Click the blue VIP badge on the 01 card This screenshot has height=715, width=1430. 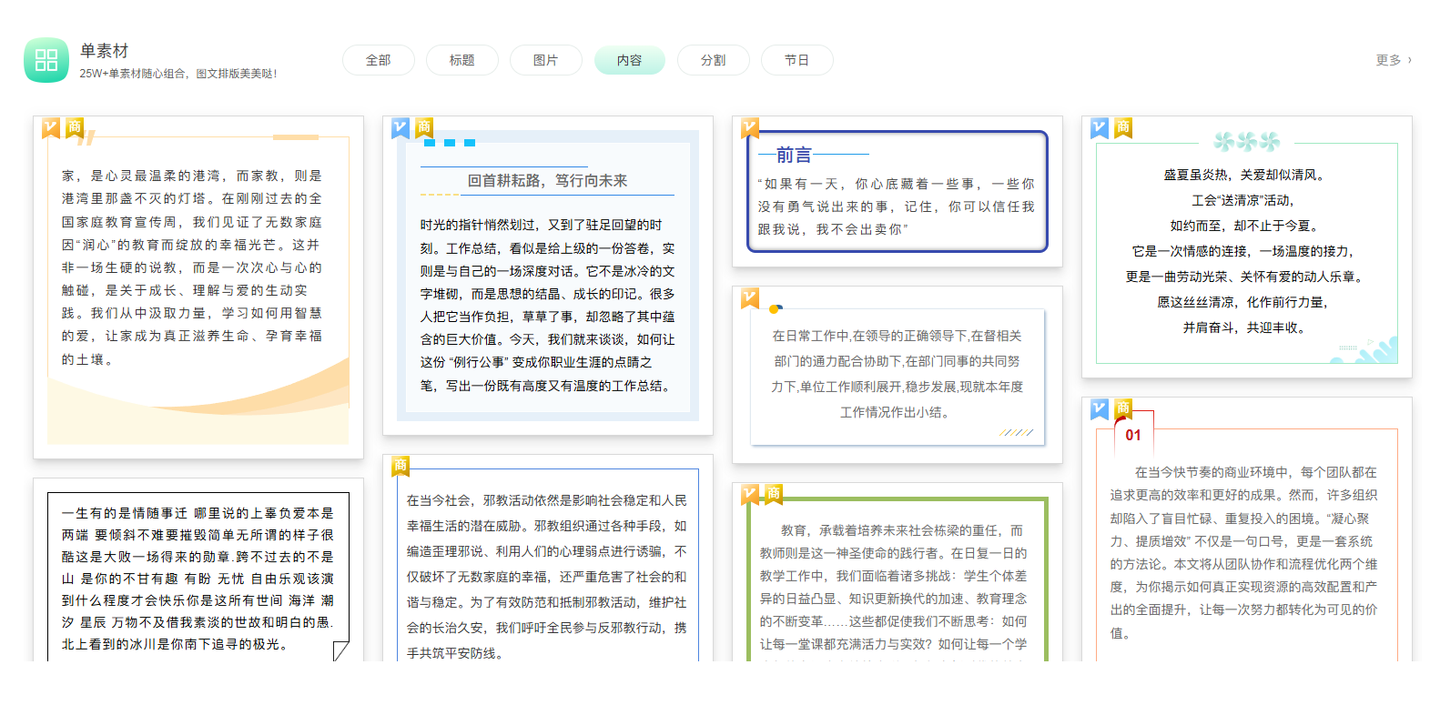click(1100, 409)
